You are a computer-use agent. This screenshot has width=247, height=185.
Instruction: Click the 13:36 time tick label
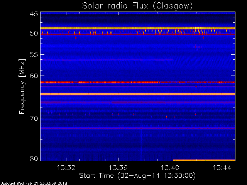(118, 168)
